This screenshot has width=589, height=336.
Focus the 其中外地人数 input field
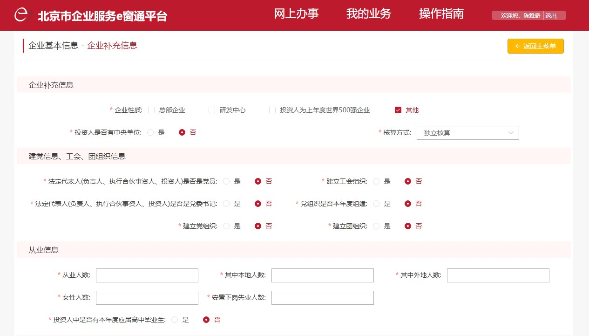pyautogui.click(x=498, y=275)
